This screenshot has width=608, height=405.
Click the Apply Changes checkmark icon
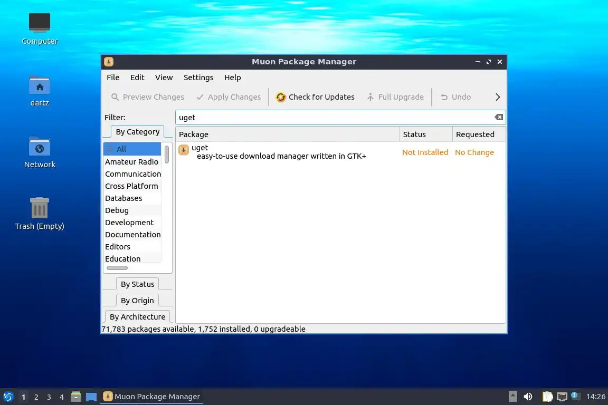[199, 97]
